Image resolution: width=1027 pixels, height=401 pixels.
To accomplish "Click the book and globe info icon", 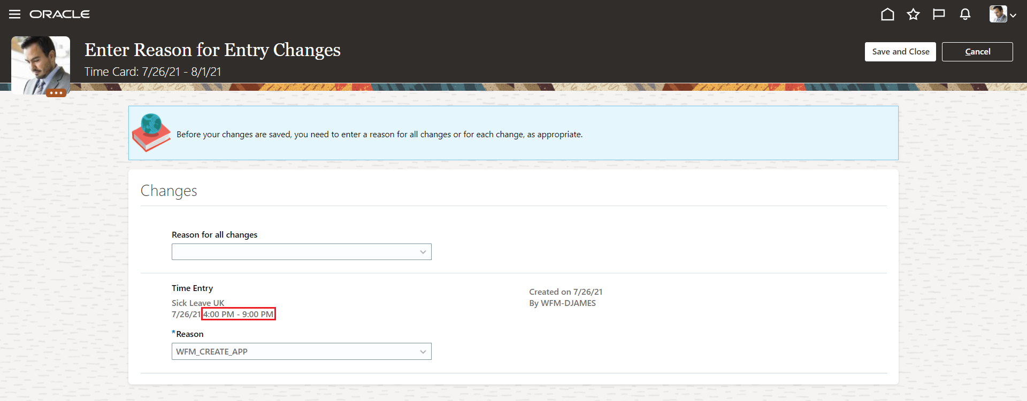I will [151, 132].
